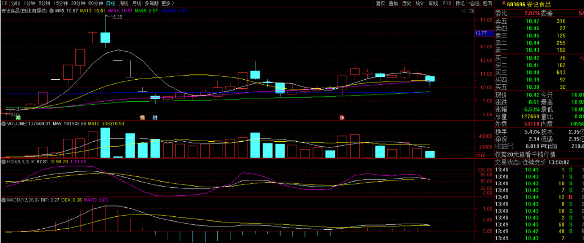This screenshot has width=584, height=243.
Task: Click the green '减' event marker on chart
Action: point(18,117)
